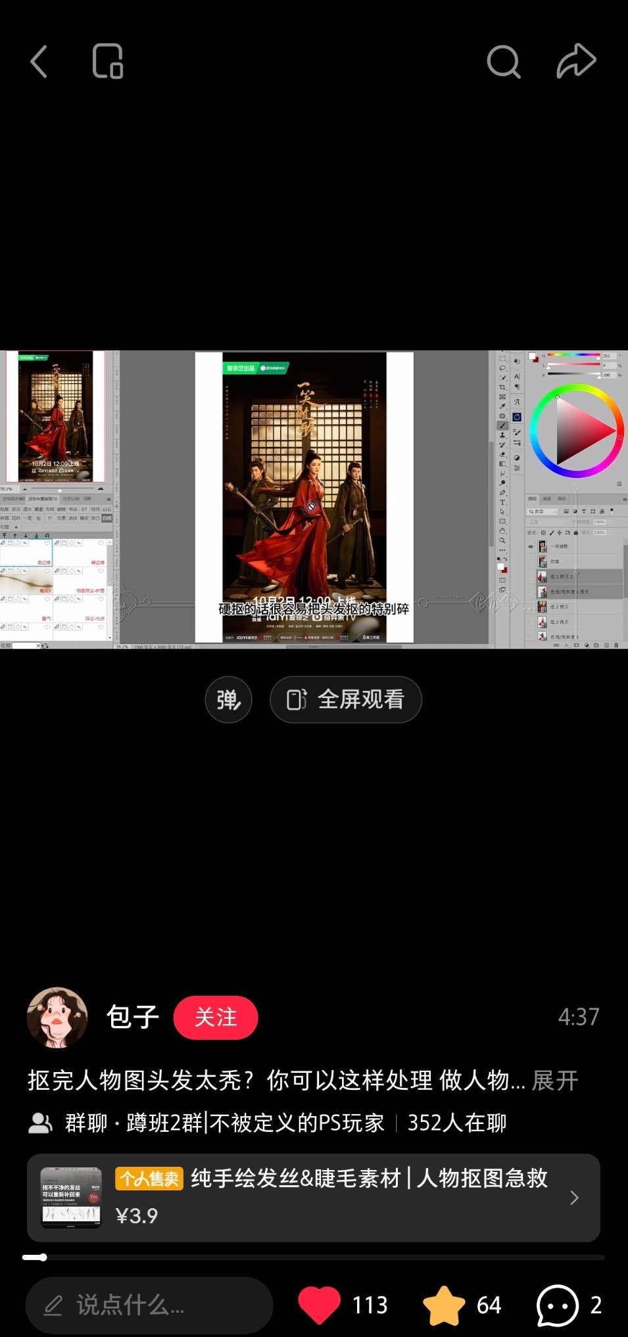Expand the more-tools ellipsis in Photoshop toolbar
The height and width of the screenshot is (1337, 628).
[x=502, y=550]
